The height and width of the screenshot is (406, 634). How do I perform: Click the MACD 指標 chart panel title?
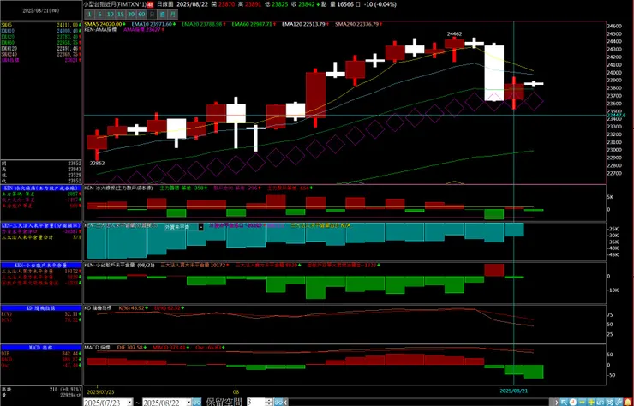pyautogui.click(x=97, y=348)
